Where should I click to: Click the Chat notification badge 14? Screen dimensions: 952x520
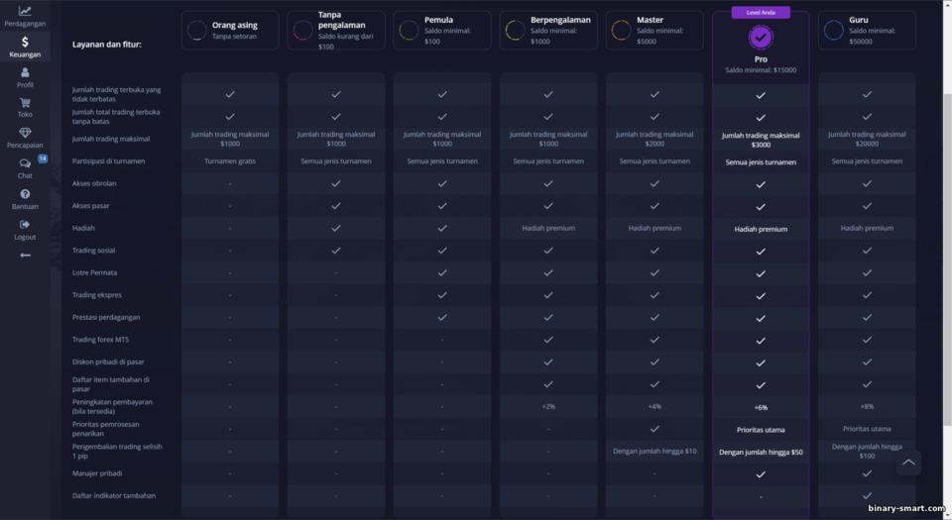(43, 158)
